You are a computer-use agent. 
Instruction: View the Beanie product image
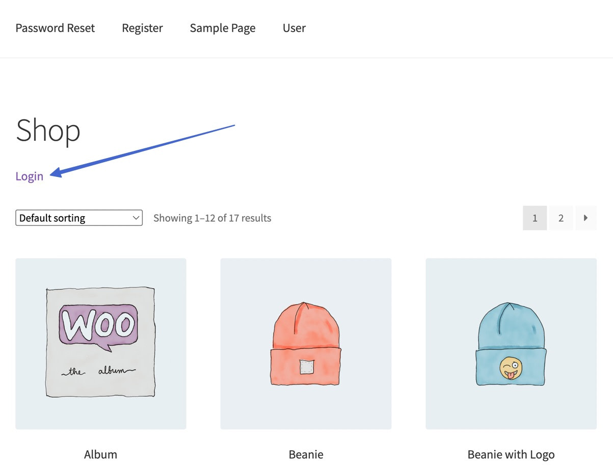(x=306, y=344)
